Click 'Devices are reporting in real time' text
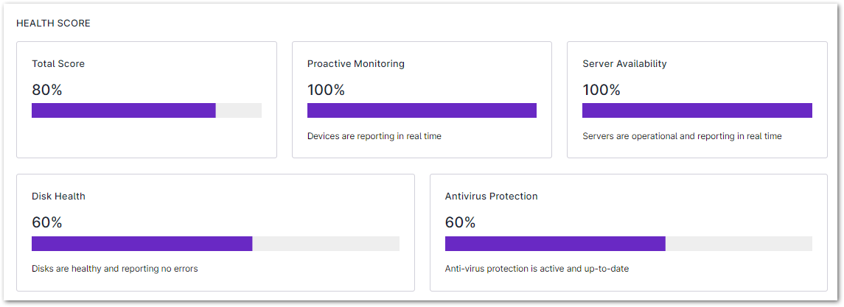844x307 pixels. pos(374,136)
